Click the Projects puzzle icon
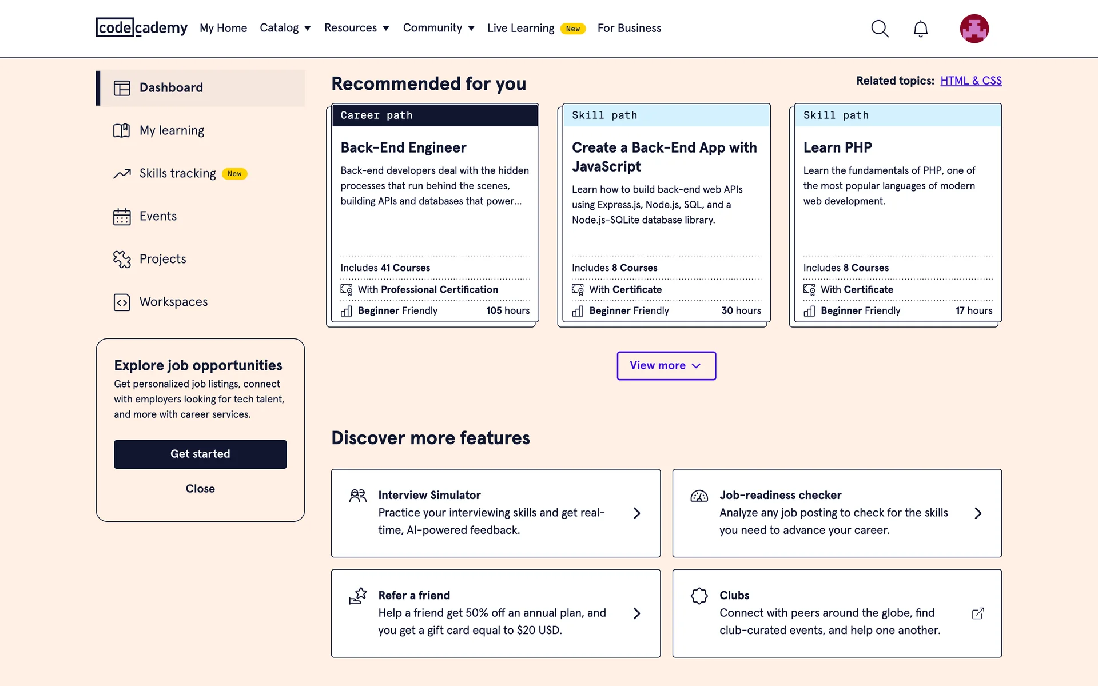The width and height of the screenshot is (1098, 686). 122,260
